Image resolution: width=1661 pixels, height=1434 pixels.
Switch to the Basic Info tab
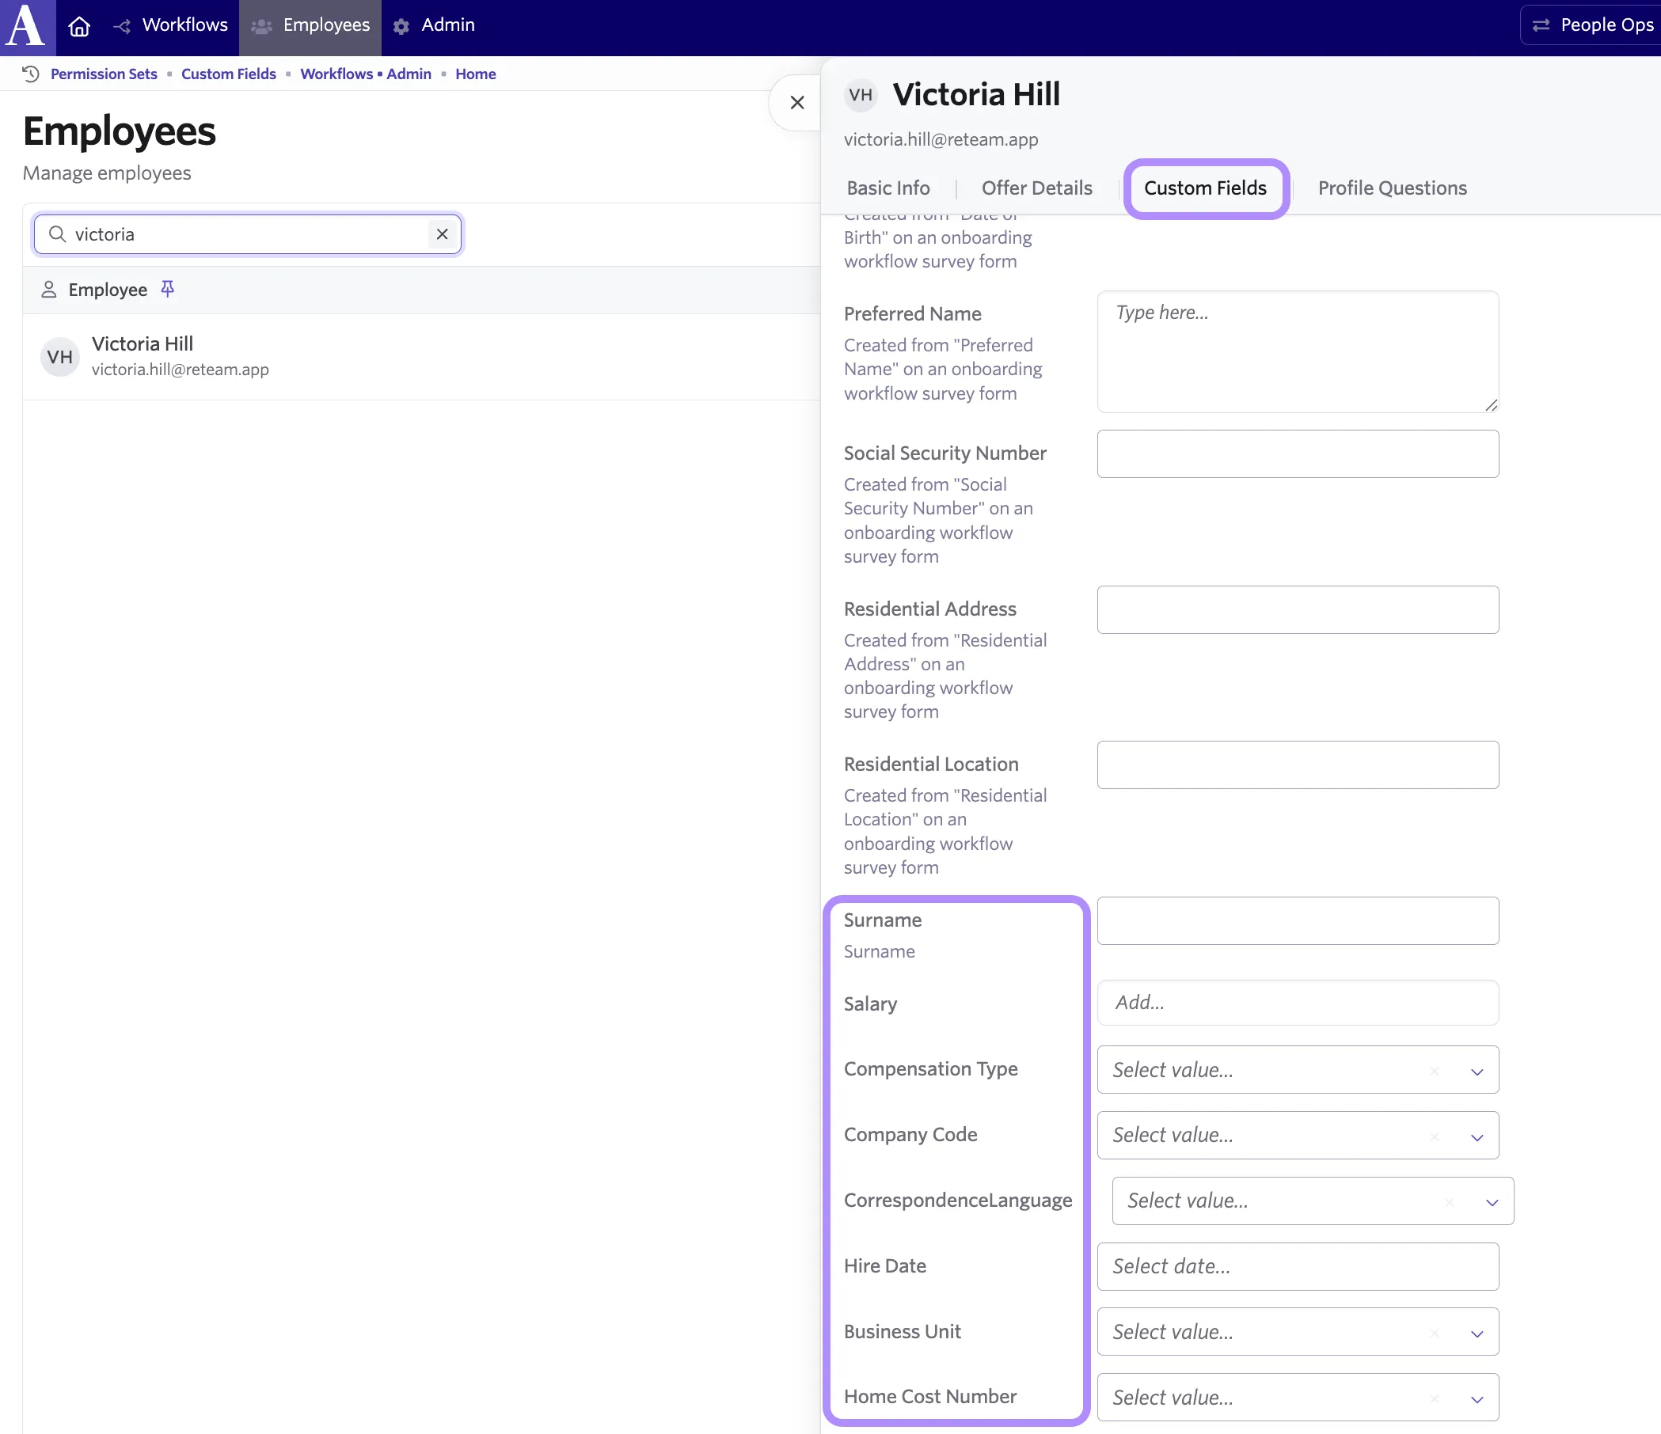(888, 188)
